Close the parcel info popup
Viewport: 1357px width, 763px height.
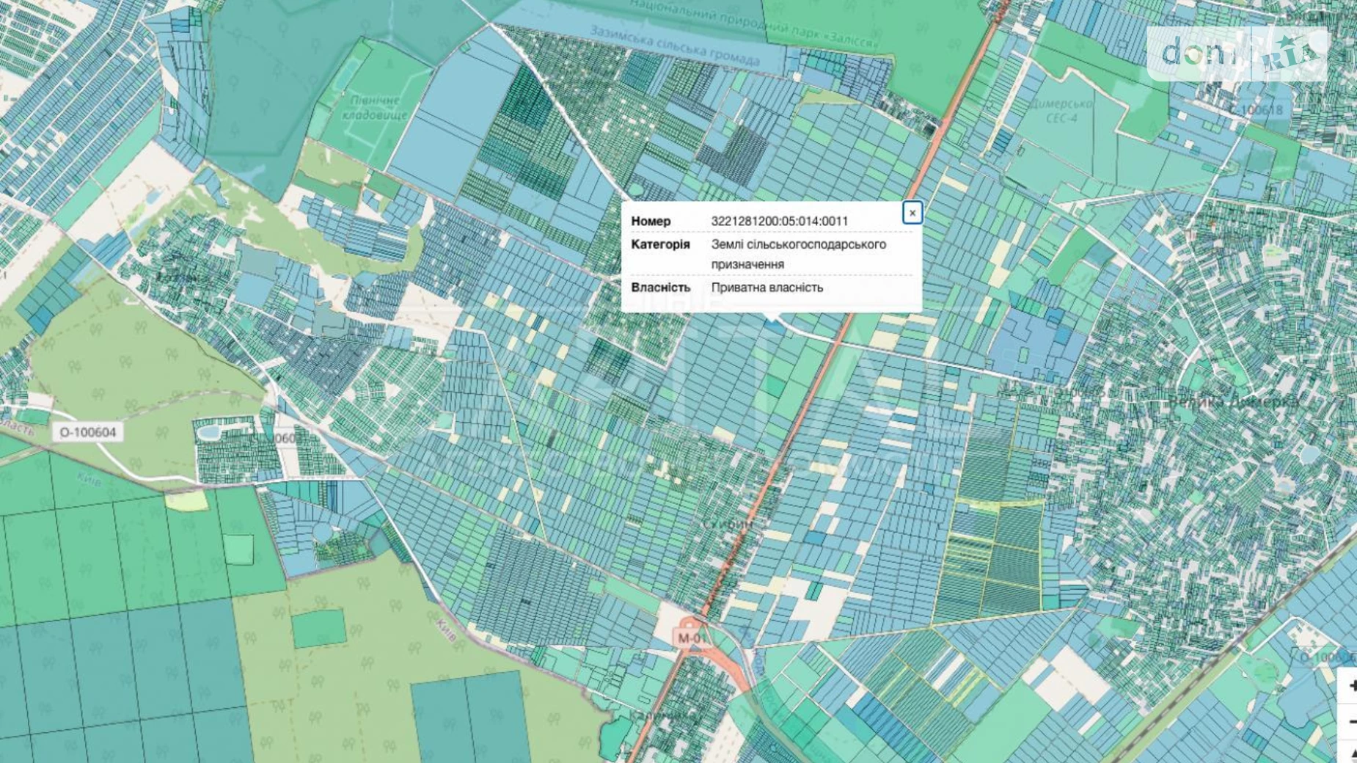tap(912, 213)
